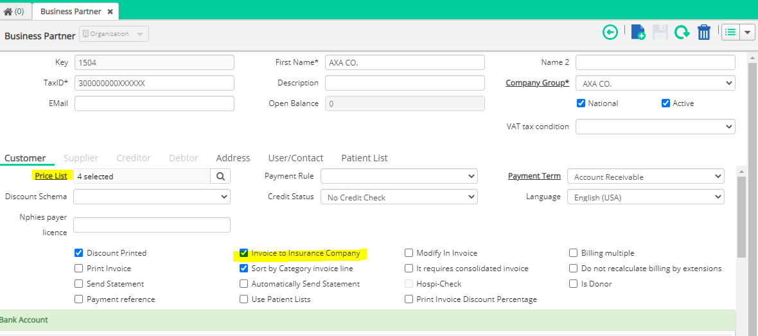Open the User/Contact tab

point(296,158)
